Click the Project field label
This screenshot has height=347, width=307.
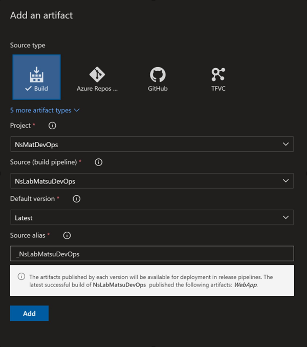(x=20, y=126)
